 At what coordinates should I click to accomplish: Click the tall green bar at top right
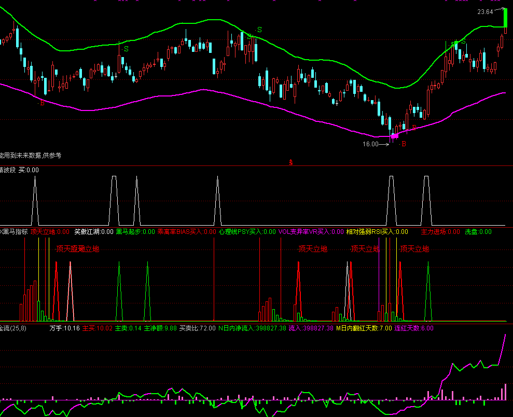[x=505, y=18]
